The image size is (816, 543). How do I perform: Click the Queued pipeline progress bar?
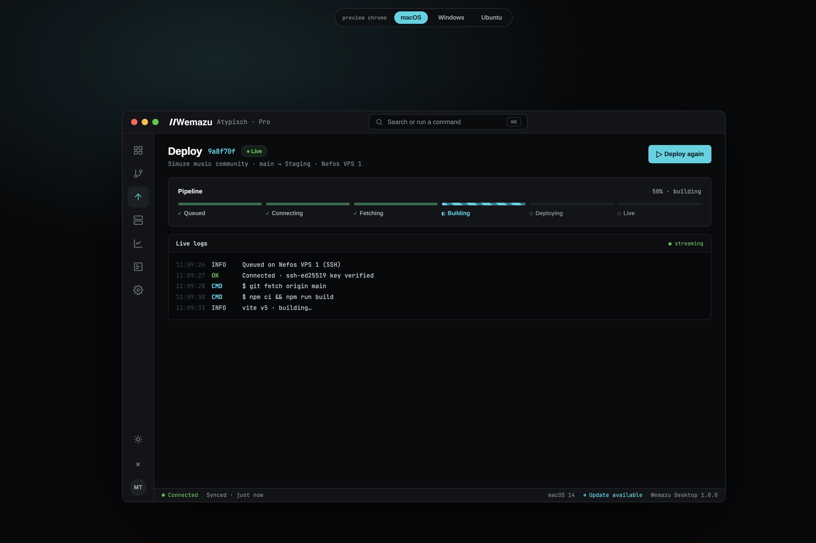tap(220, 204)
